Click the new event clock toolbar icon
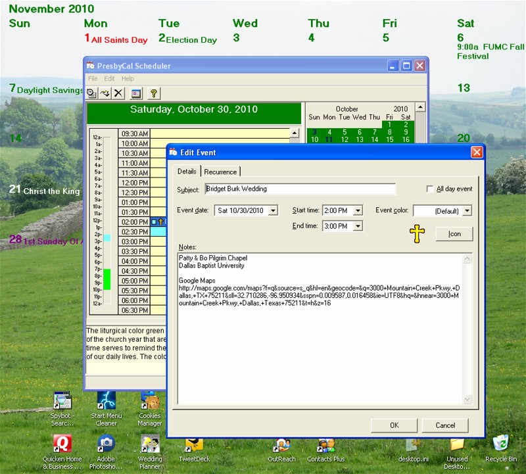The height and width of the screenshot is (474, 526). 91,93
